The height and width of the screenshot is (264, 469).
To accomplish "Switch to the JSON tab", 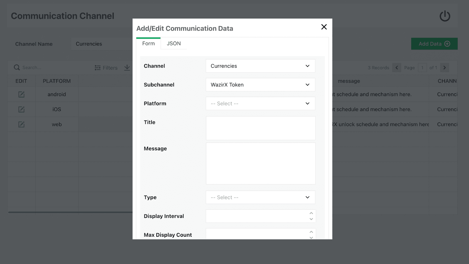I will (174, 44).
